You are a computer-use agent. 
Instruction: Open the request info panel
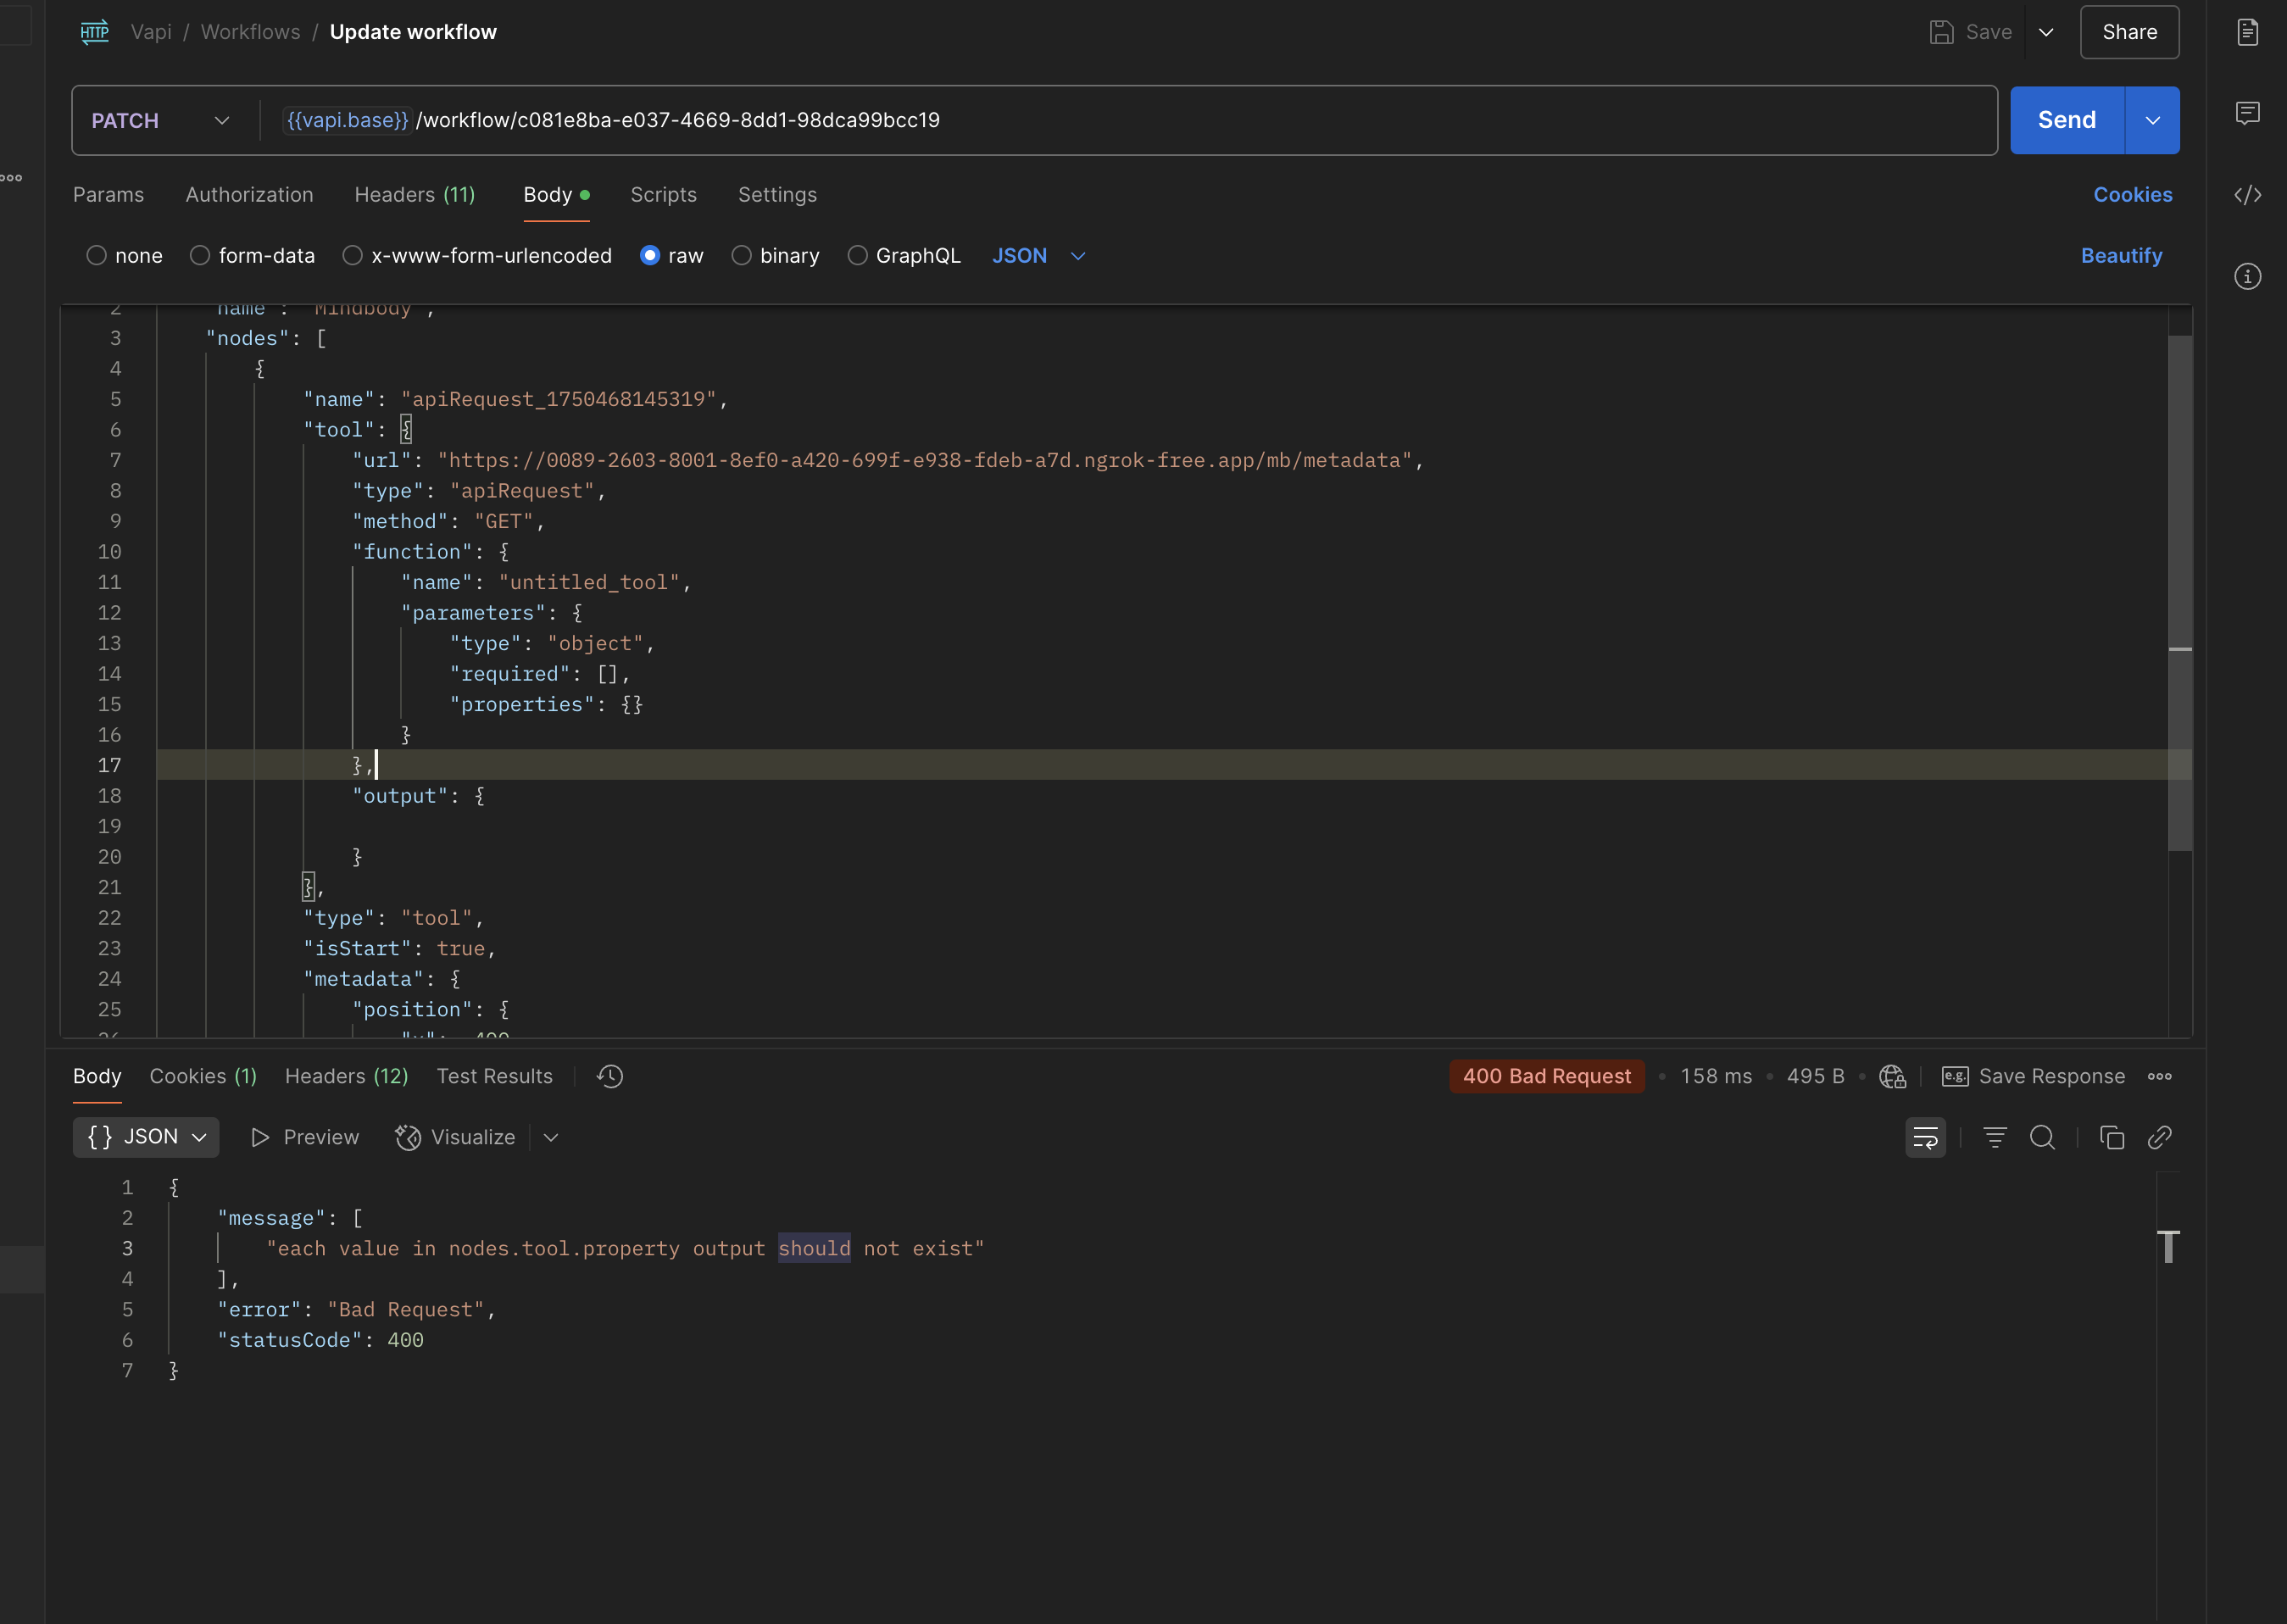point(2248,276)
